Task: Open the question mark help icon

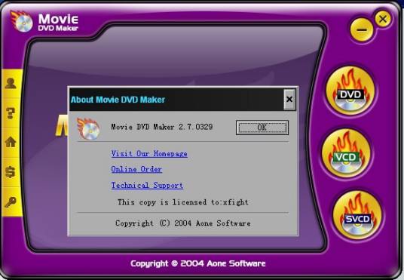Action: pos(11,113)
